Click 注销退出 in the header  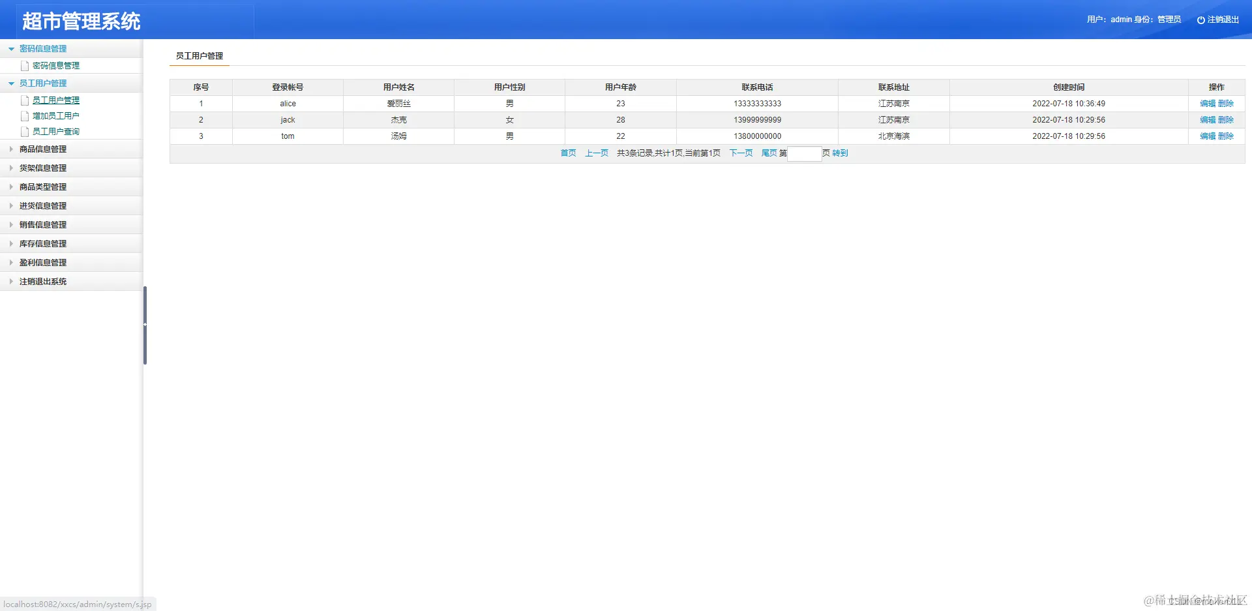point(1223,20)
